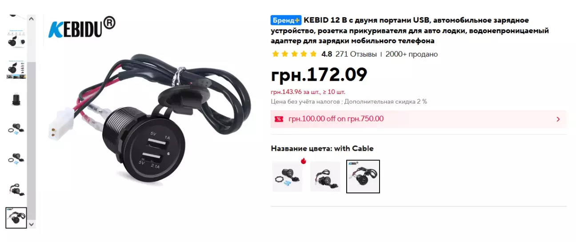
Task: Click the red flame hot icon
Action: click(x=304, y=160)
